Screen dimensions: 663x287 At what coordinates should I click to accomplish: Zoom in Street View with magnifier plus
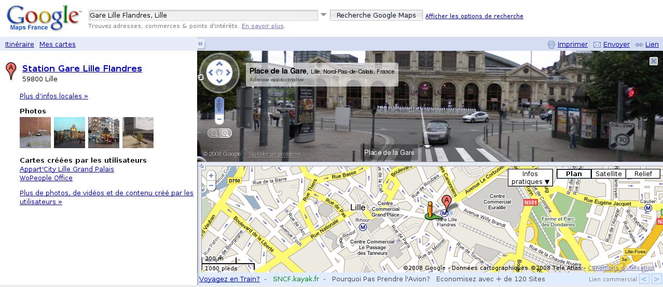[226, 133]
